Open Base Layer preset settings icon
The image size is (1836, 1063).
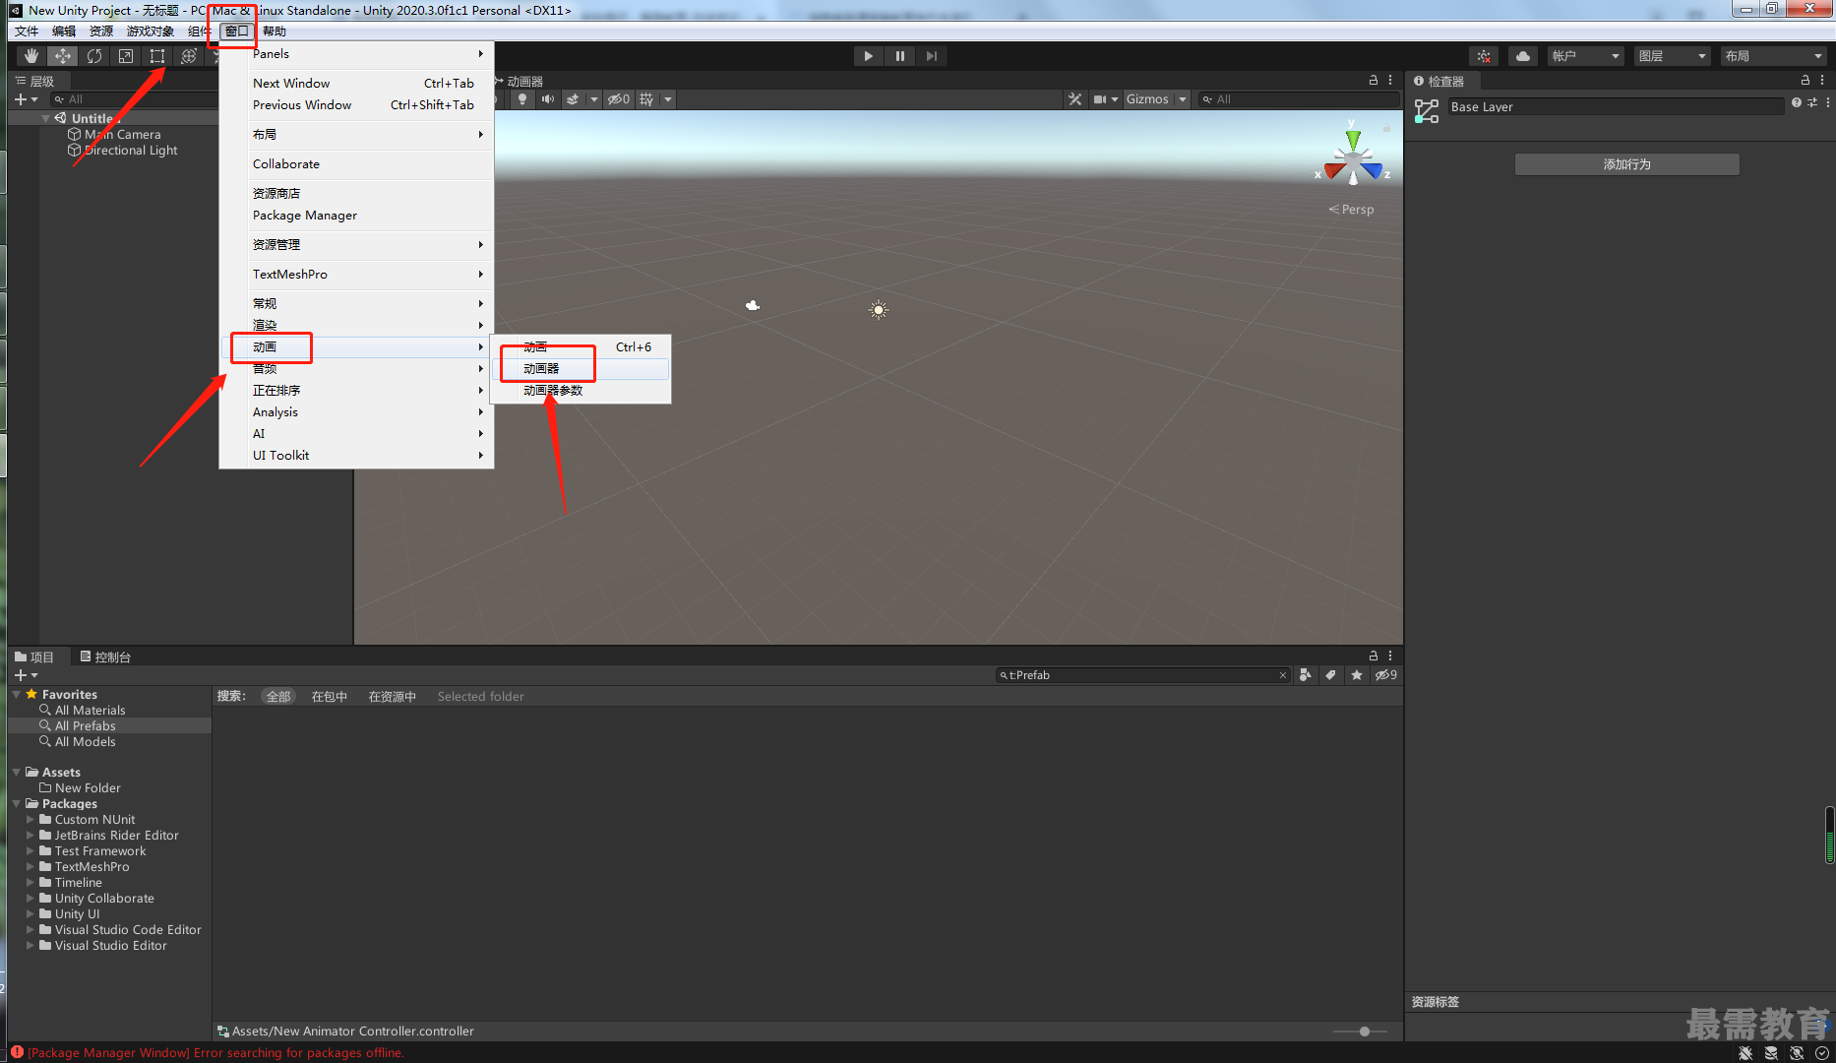1812,102
